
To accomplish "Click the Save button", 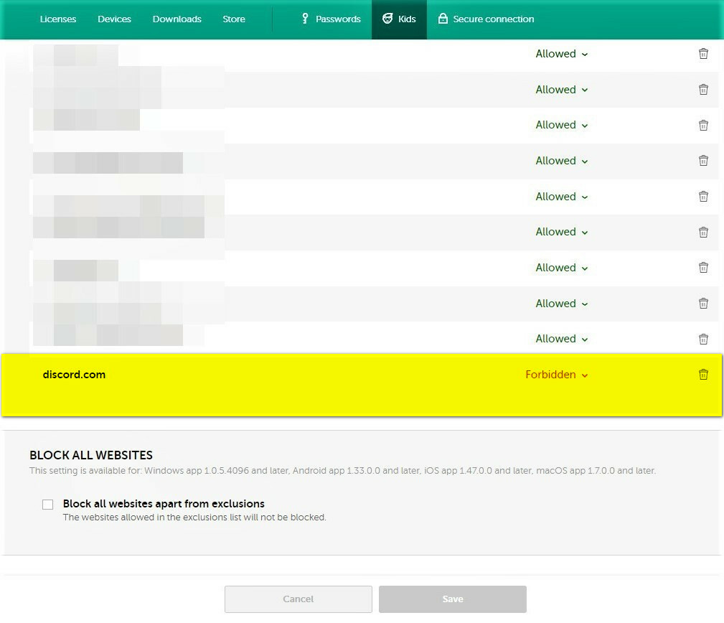I will 453,599.
